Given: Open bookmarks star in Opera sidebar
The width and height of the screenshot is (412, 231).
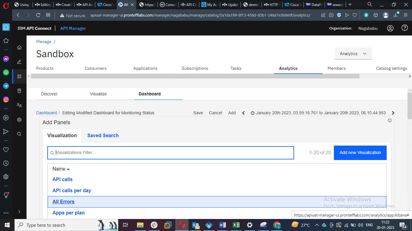Looking at the screenshot, I should pyautogui.click(x=6, y=41).
